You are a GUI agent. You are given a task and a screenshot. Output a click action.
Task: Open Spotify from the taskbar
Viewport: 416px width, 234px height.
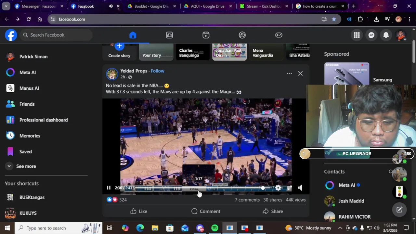pyautogui.click(x=214, y=228)
